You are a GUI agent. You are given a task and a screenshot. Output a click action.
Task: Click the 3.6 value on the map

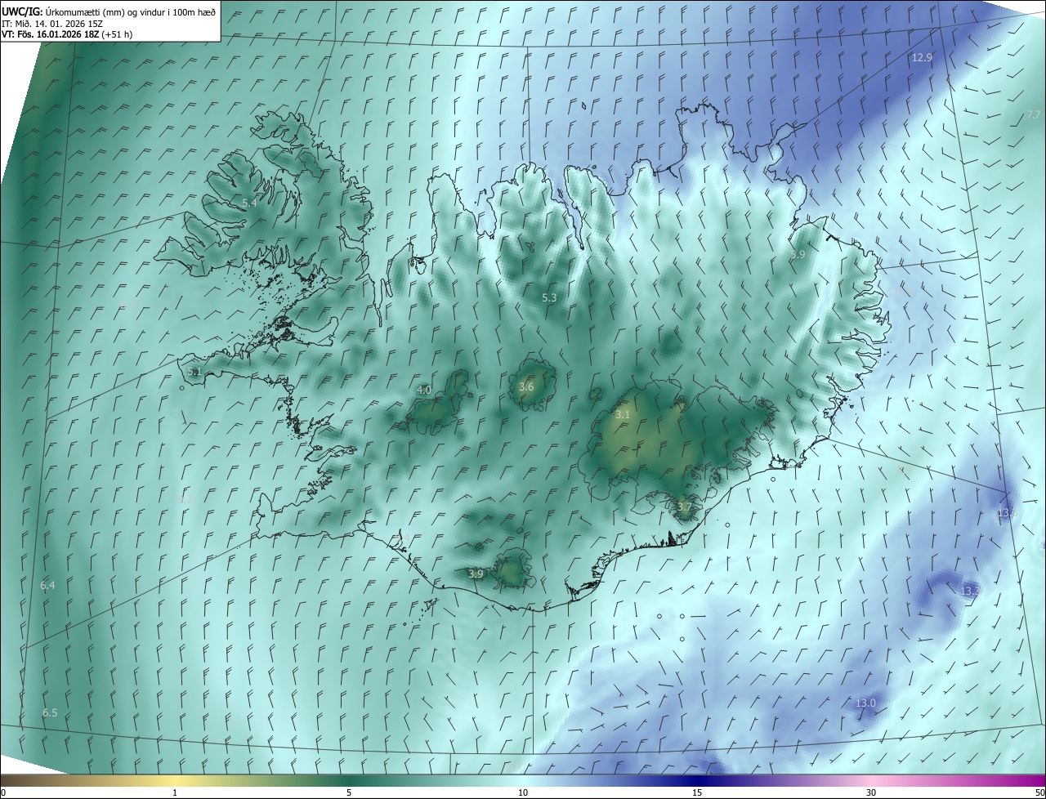(x=526, y=386)
